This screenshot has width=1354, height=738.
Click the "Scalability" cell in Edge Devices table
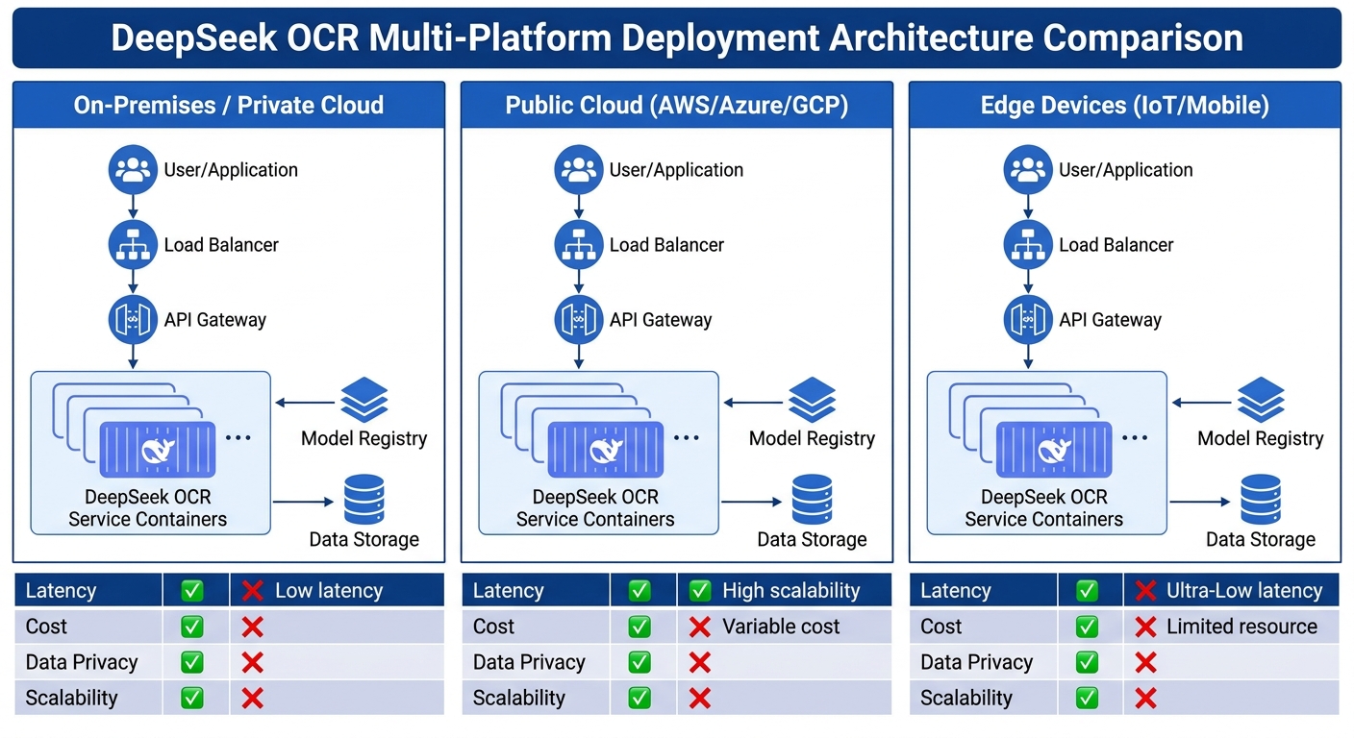point(983,698)
